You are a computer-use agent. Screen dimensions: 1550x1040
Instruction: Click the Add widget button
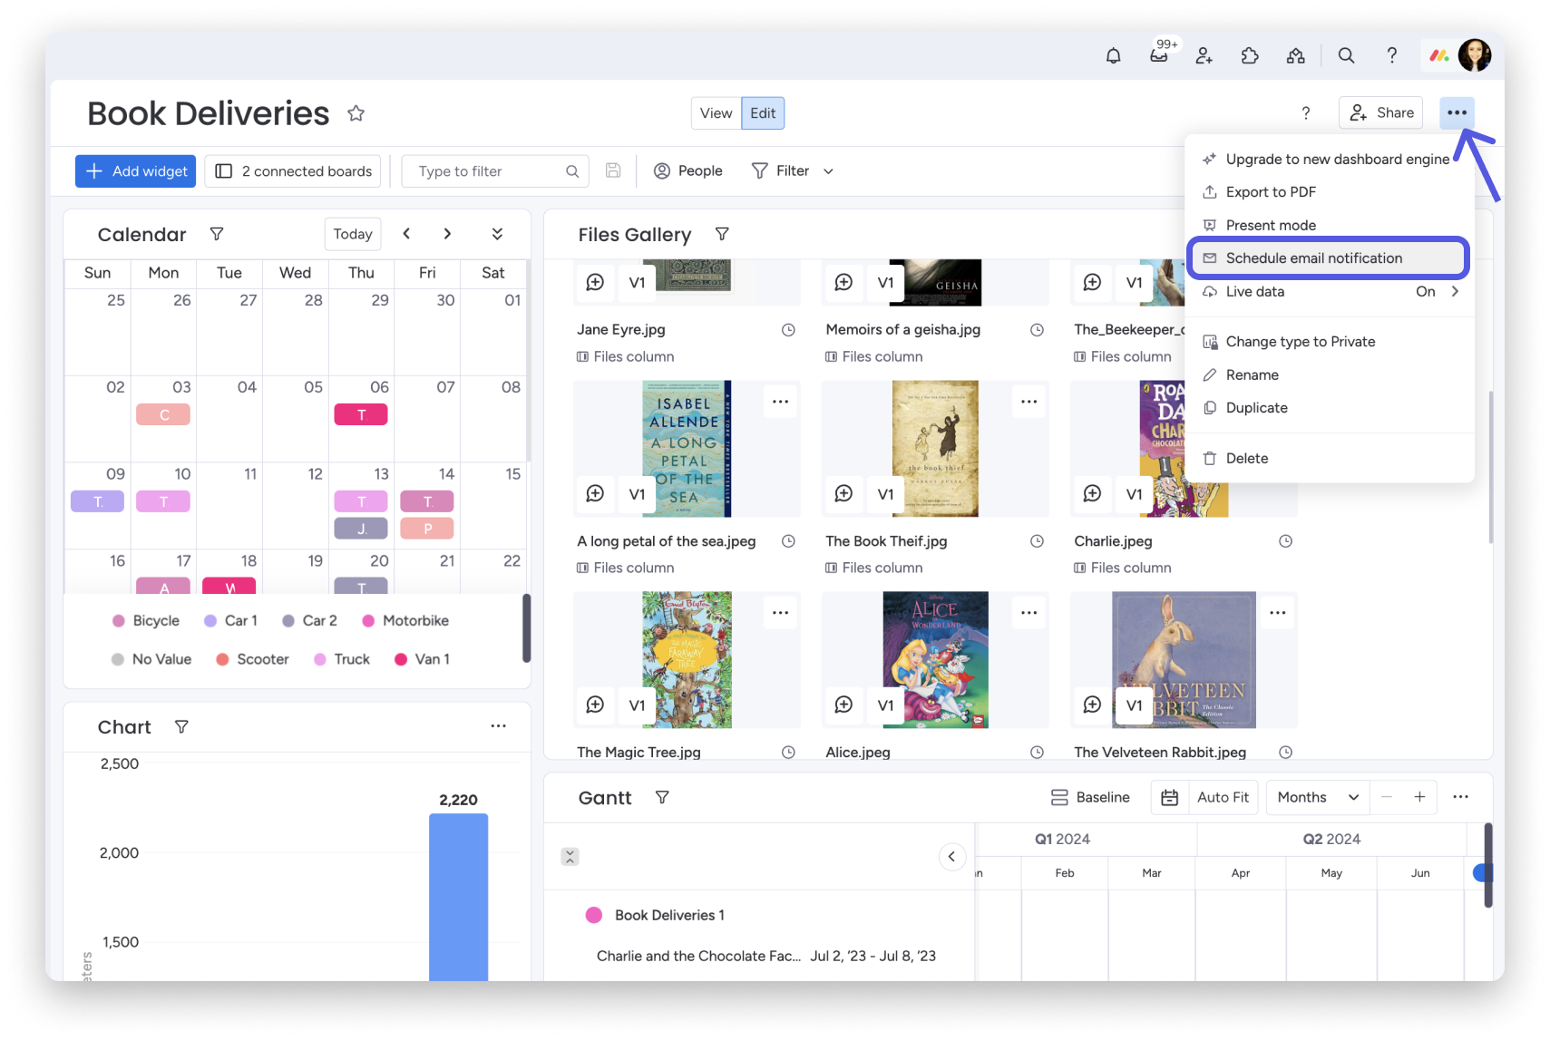135,171
